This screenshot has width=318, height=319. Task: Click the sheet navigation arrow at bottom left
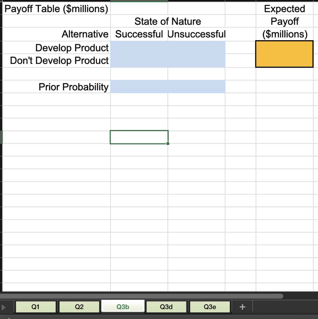3,307
